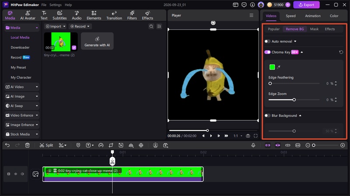Open the Effects panel in top toolbar
Image resolution: width=350 pixels, height=196 pixels.
click(x=147, y=15)
